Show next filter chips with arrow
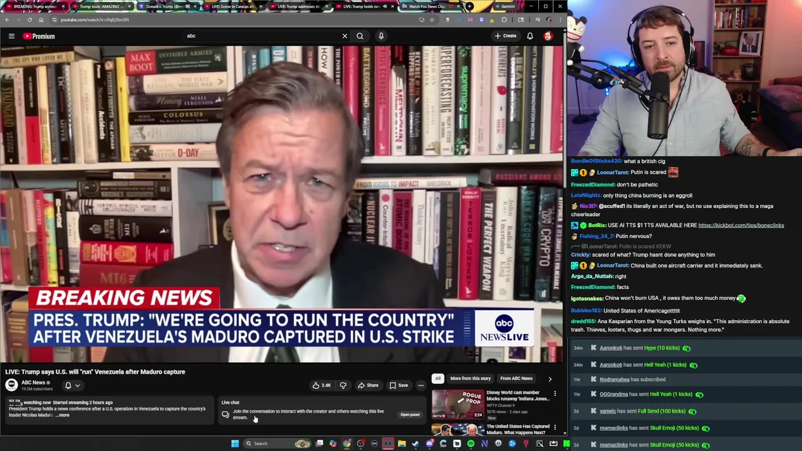The width and height of the screenshot is (802, 451). coord(550,378)
